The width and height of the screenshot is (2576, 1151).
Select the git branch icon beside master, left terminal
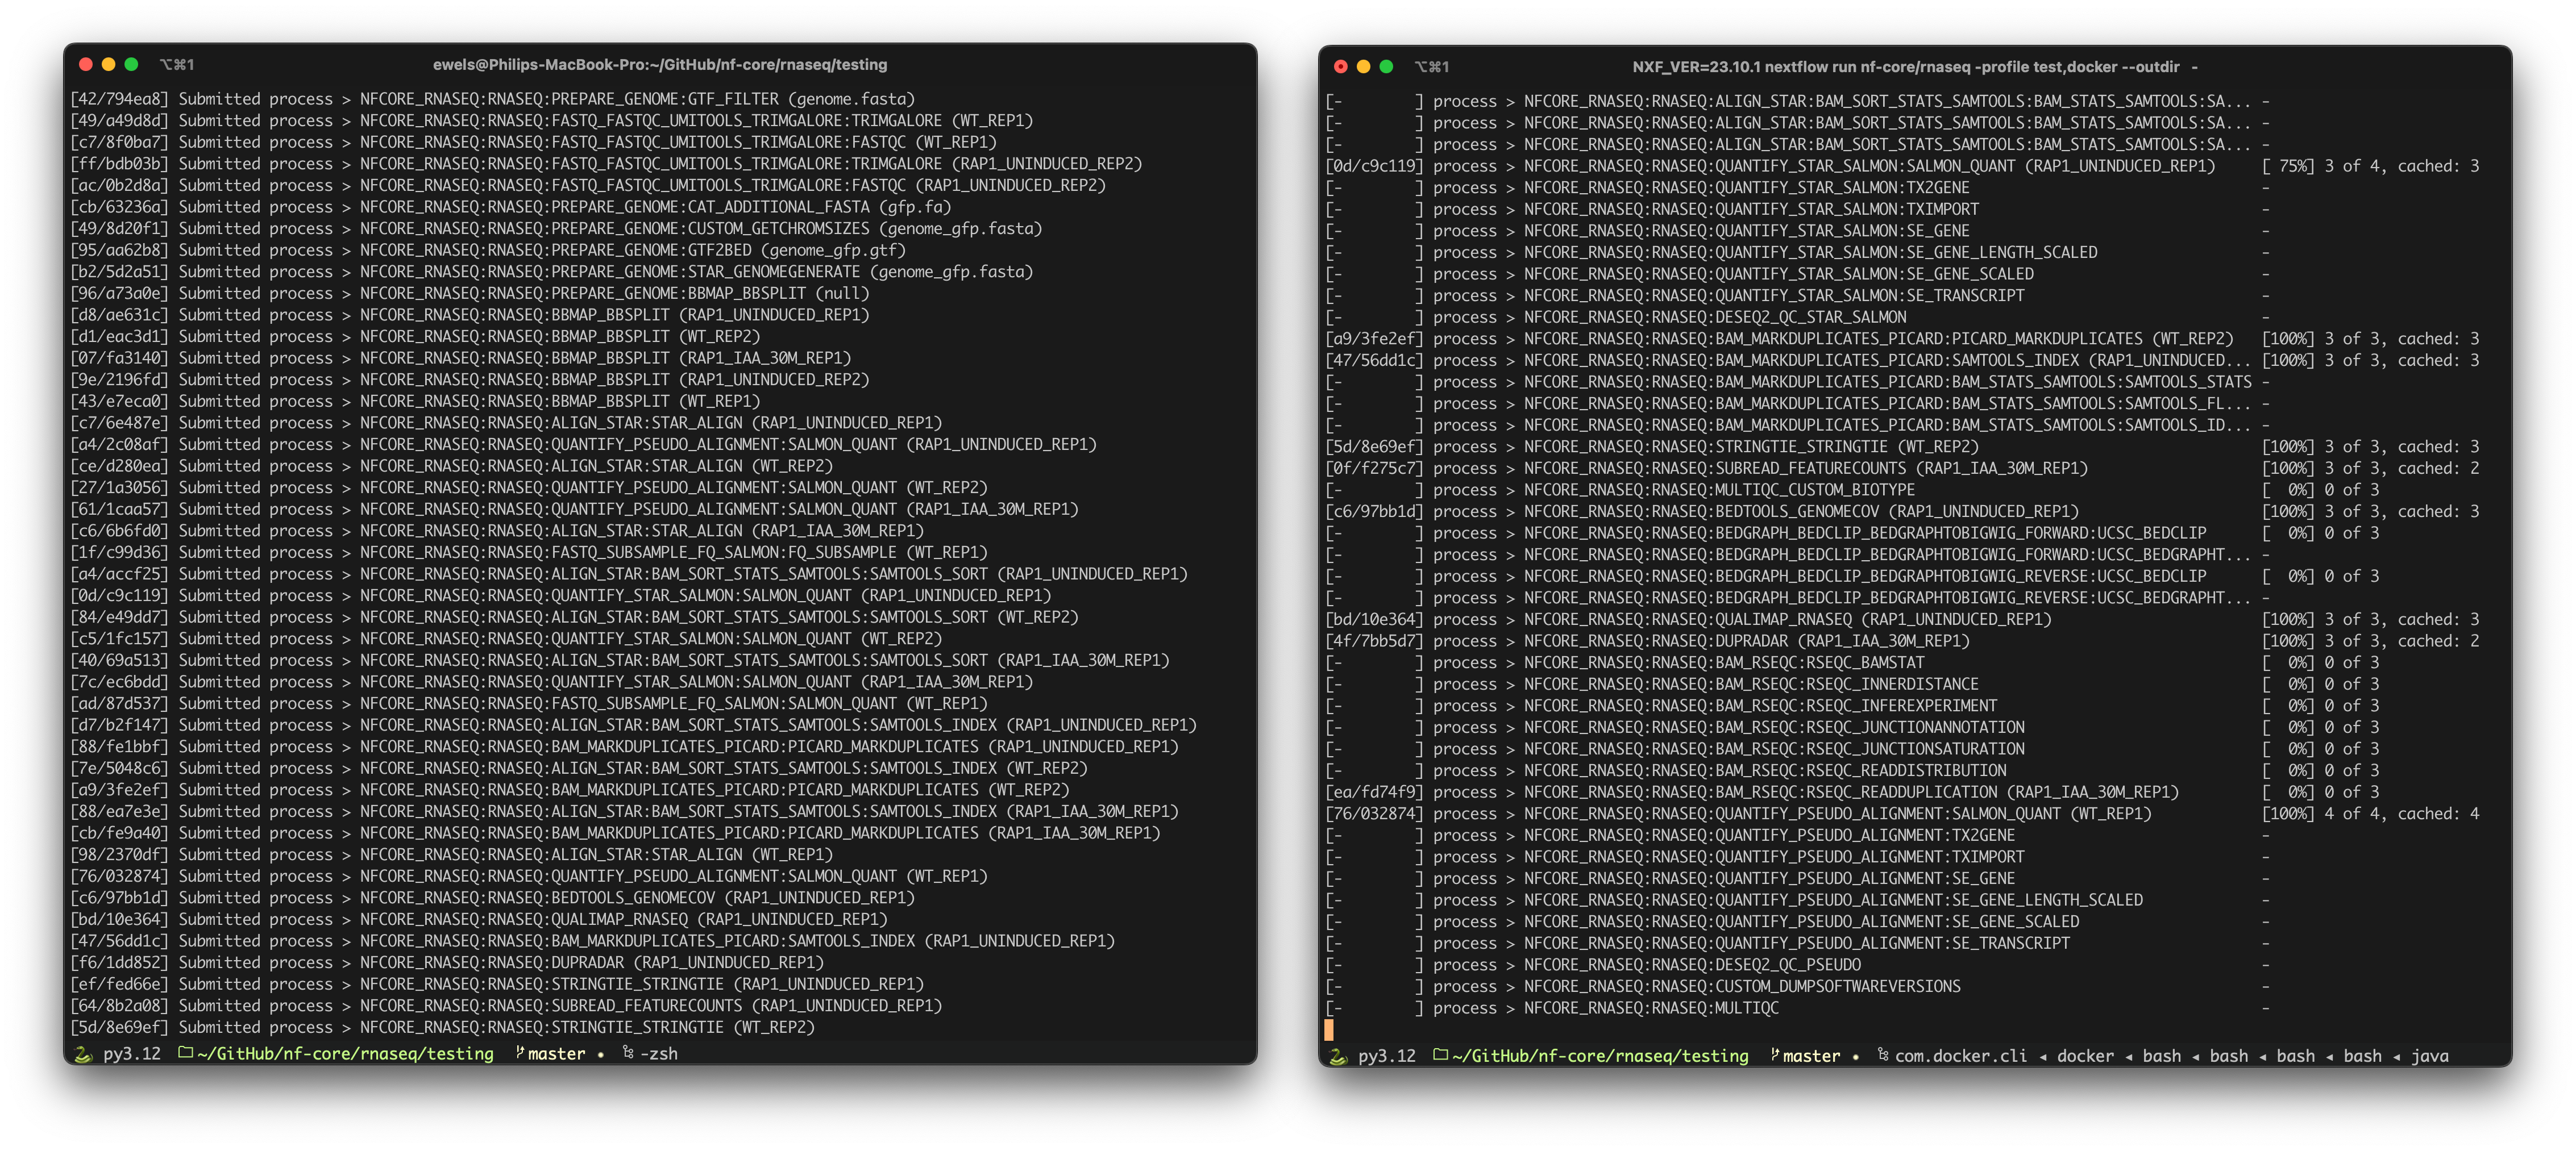click(521, 1054)
